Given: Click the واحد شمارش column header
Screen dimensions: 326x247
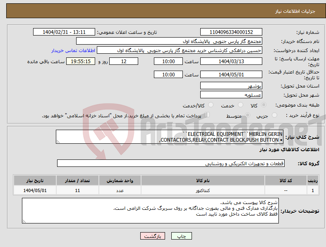Looking at the screenshot, I should (x=120, y=180).
